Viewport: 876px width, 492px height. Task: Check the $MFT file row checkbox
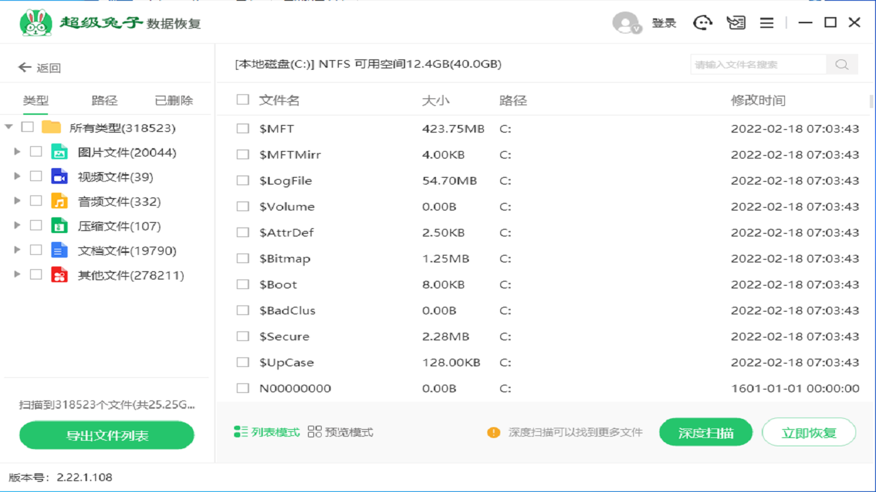242,128
